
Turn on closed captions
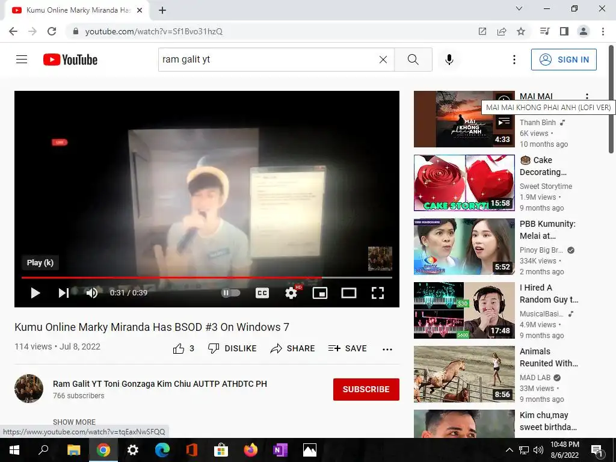click(x=262, y=293)
